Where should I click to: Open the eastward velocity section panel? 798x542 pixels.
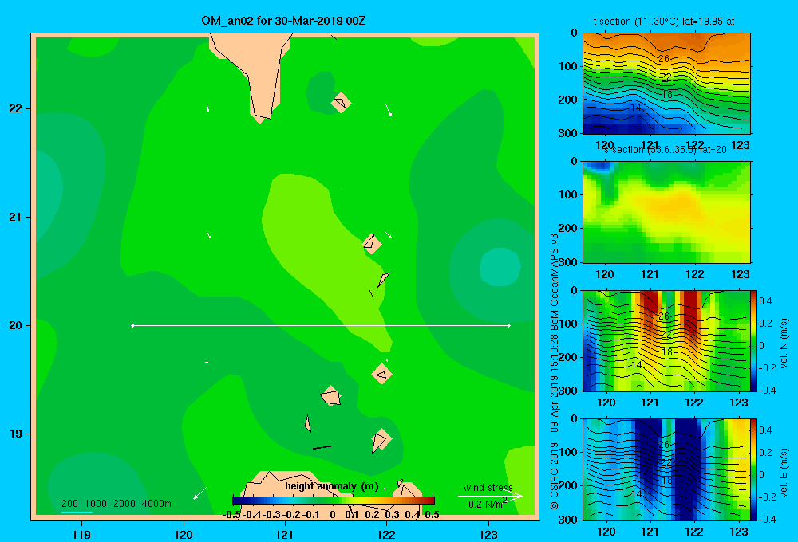pos(666,469)
